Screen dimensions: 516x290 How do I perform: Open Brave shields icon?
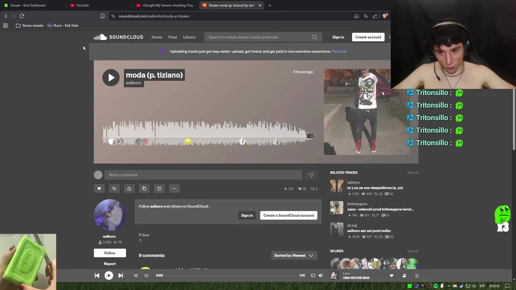385,16
